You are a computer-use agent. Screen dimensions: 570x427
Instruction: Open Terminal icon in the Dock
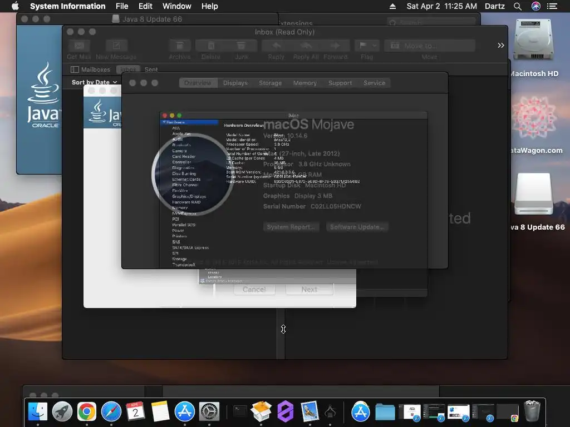pyautogui.click(x=239, y=412)
